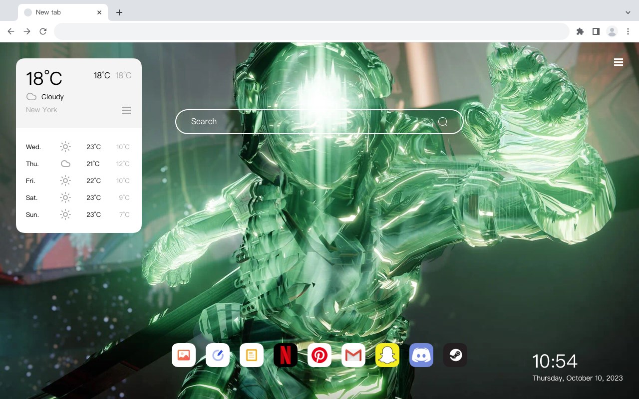The image size is (639, 399).
Task: Click the date Thursday, October 10, 2023
Action: [x=578, y=378]
